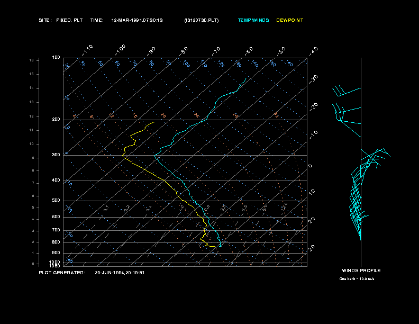Click the "TIME:" header label
419x324 pixels.
97,20
